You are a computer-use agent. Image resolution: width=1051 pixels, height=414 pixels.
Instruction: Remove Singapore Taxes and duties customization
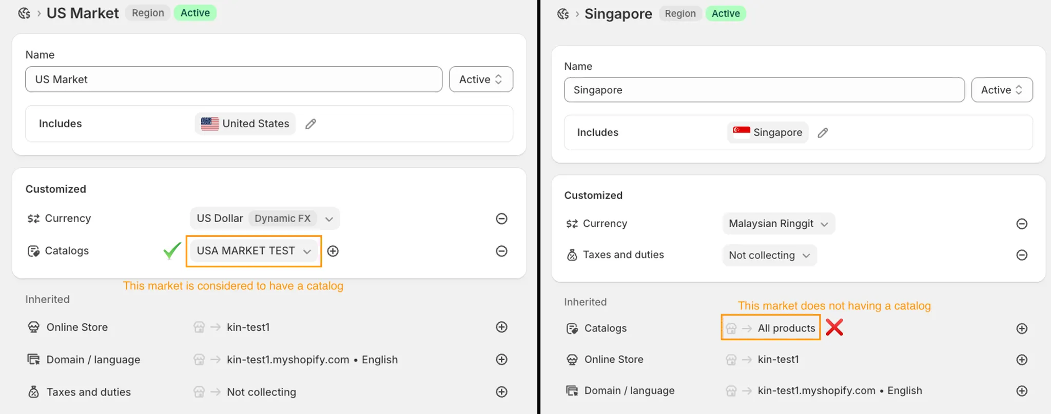click(1022, 255)
